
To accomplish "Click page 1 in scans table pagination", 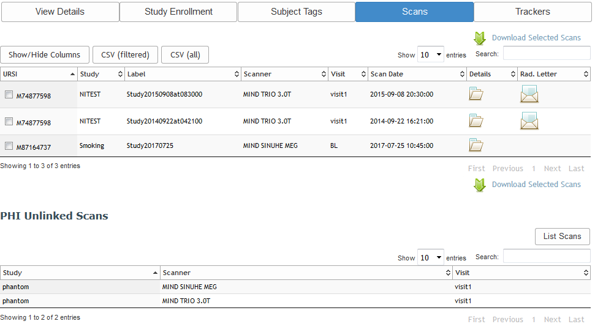I will pos(534,169).
